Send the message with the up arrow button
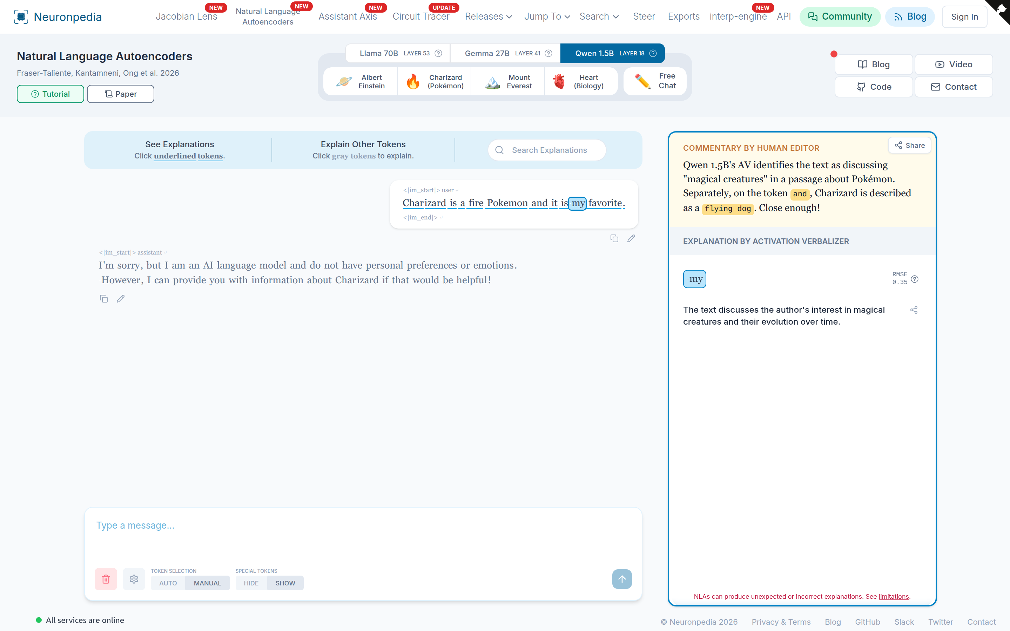Screen dimensions: 1010x631 622,579
